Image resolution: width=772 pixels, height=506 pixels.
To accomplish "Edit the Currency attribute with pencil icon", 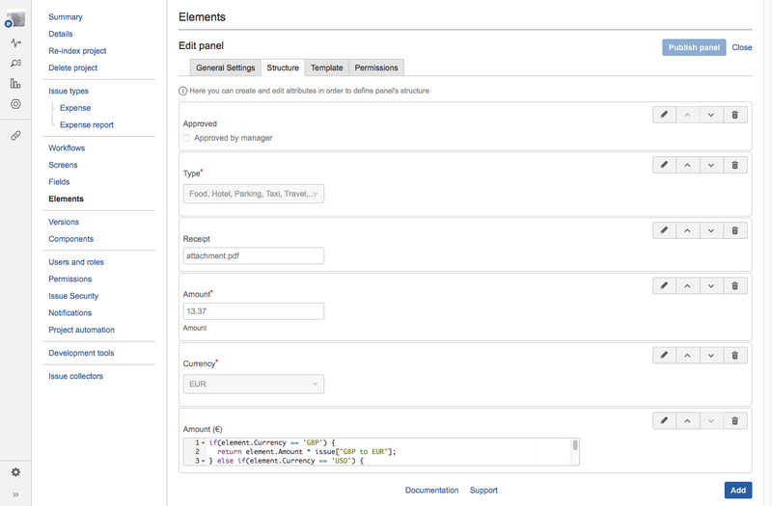I will (664, 356).
